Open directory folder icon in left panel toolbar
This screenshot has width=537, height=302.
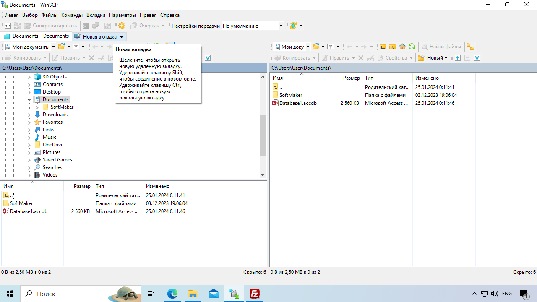(x=61, y=47)
